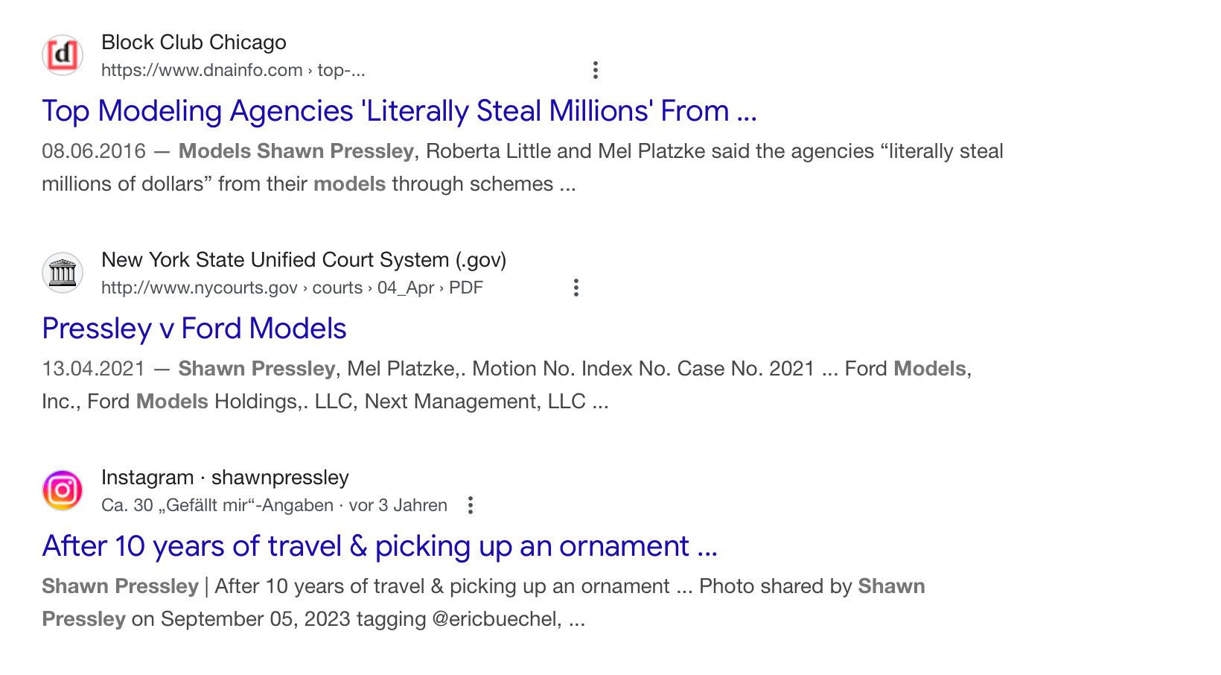Screen dimensions: 1221x675
Task: Click the dnainfo favicon for Block Club Chicago
Action: (x=63, y=55)
